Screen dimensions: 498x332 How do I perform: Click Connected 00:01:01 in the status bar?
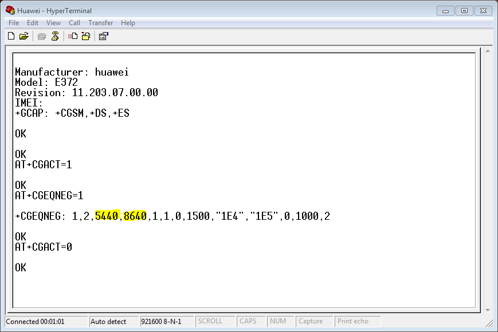pos(46,322)
